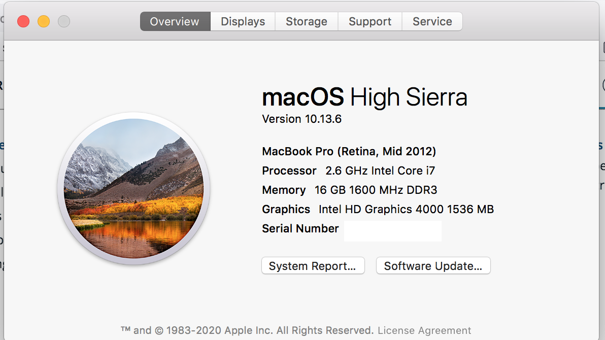
Task: Open System Report
Action: (x=313, y=266)
